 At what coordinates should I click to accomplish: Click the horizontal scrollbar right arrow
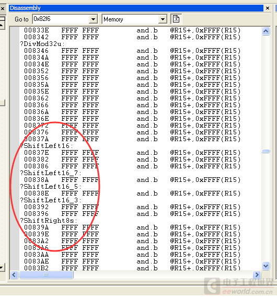[x=257, y=275]
